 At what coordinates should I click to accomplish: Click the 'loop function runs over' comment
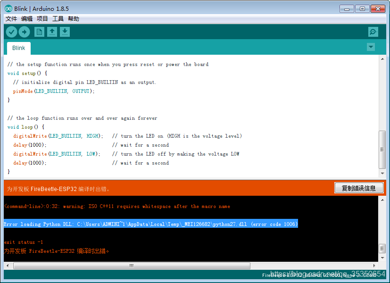83,118
